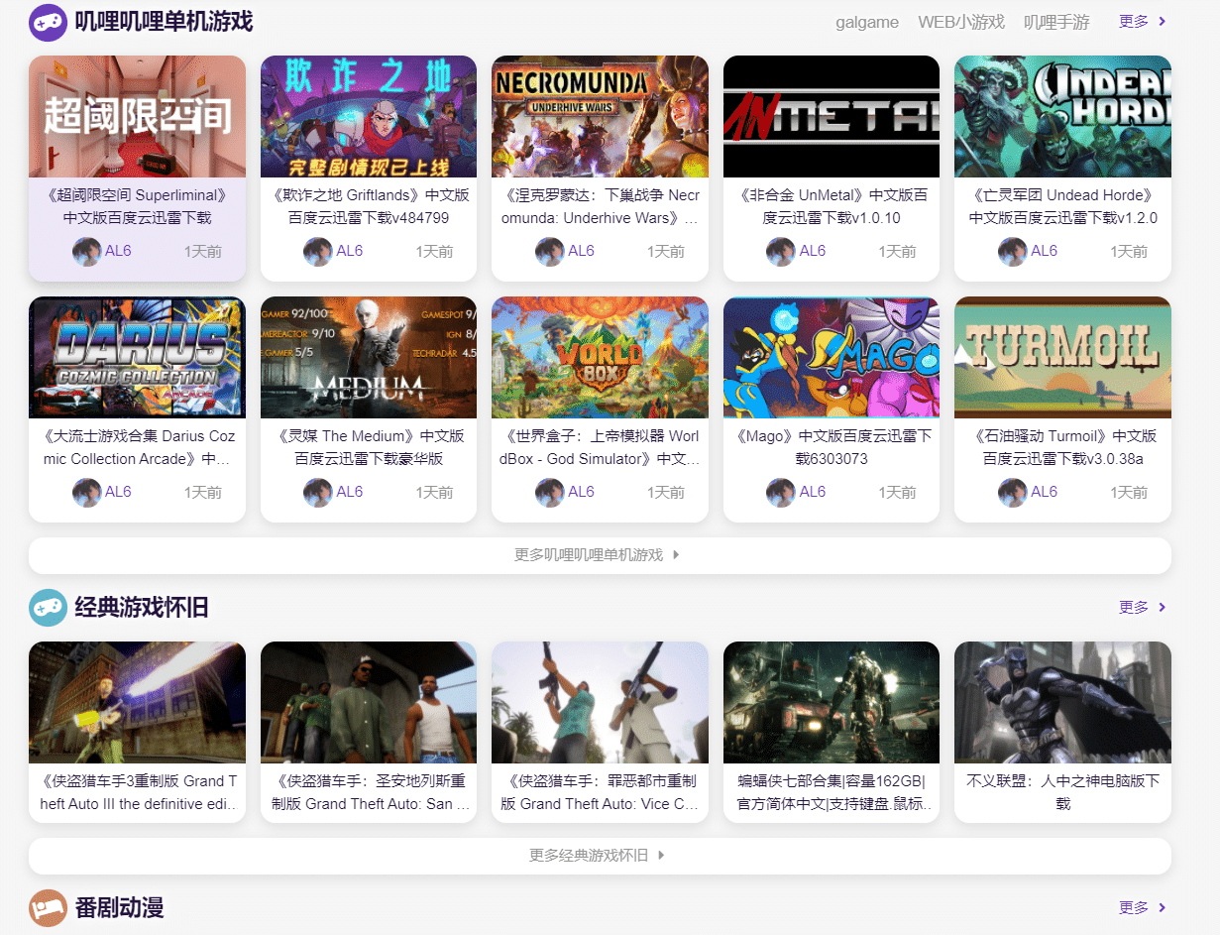Open the 叽哩手游 tab
Viewport: 1220px width, 935px height.
[1055, 22]
